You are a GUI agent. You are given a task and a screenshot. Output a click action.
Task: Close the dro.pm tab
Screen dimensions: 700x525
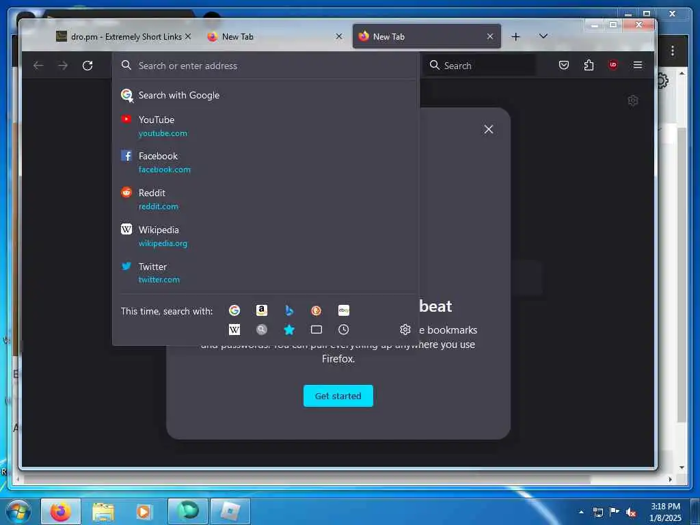tap(188, 36)
